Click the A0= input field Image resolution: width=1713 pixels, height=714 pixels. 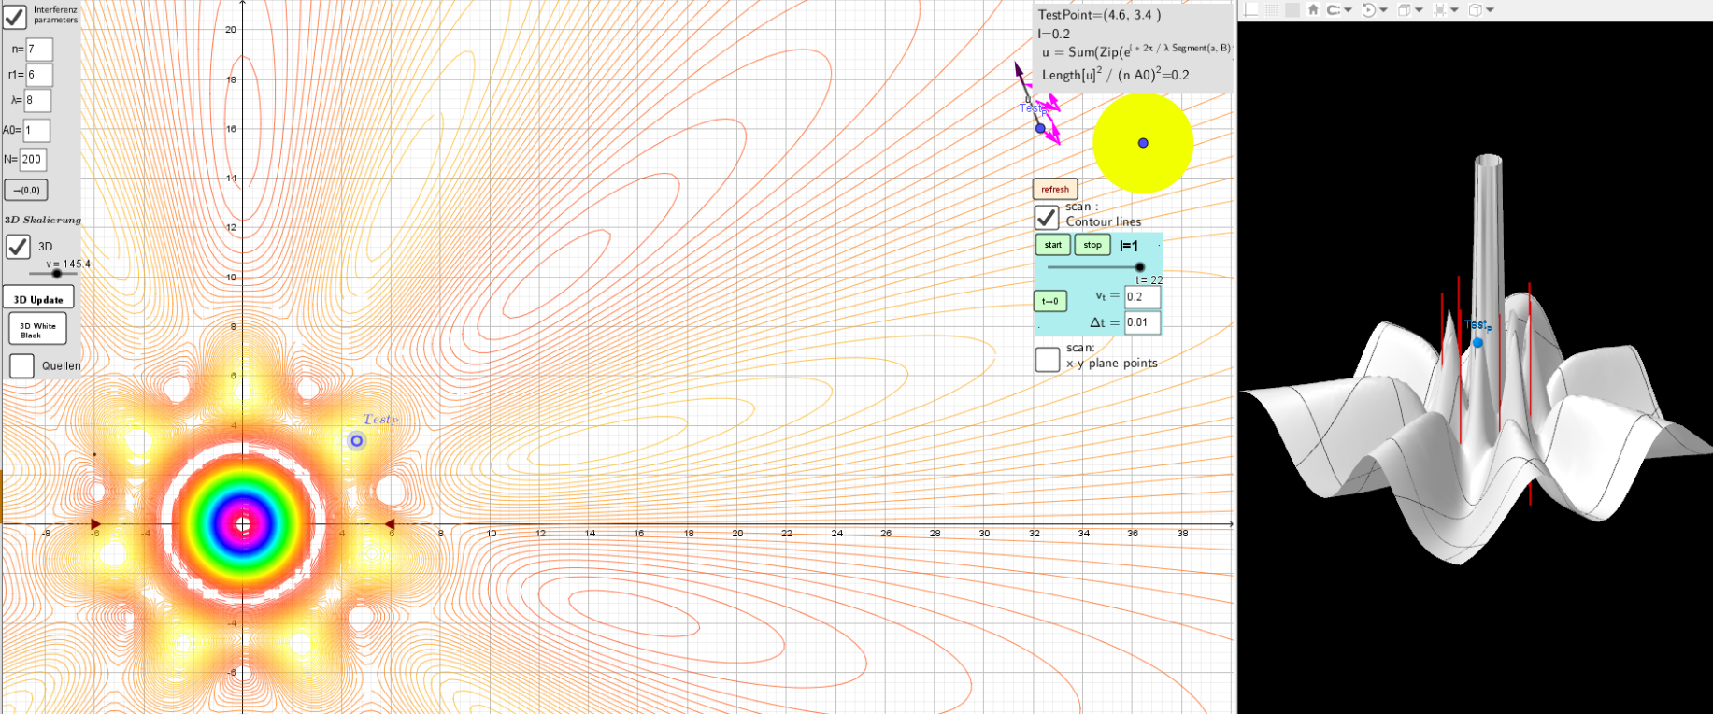point(36,130)
